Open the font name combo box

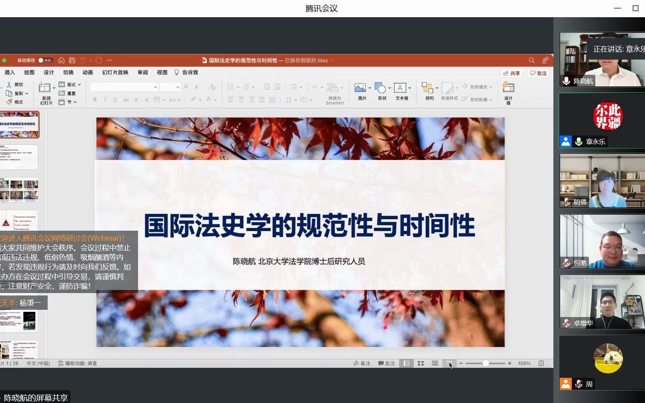(x=124, y=87)
